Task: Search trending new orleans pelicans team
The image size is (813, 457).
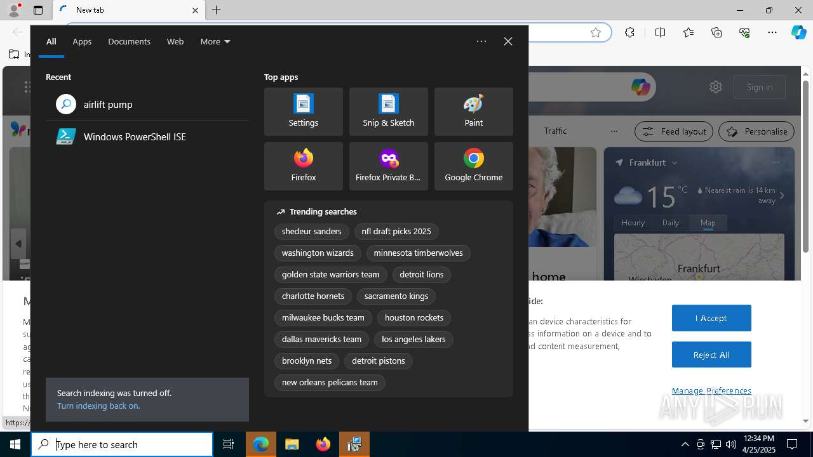Action: 330,382
